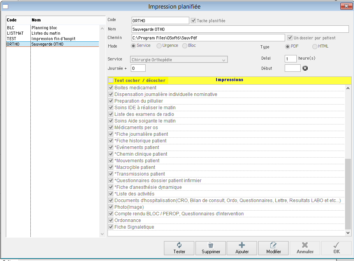
Task: Click the Nom field Sauvegarde OTHO
Action: click(240, 29)
